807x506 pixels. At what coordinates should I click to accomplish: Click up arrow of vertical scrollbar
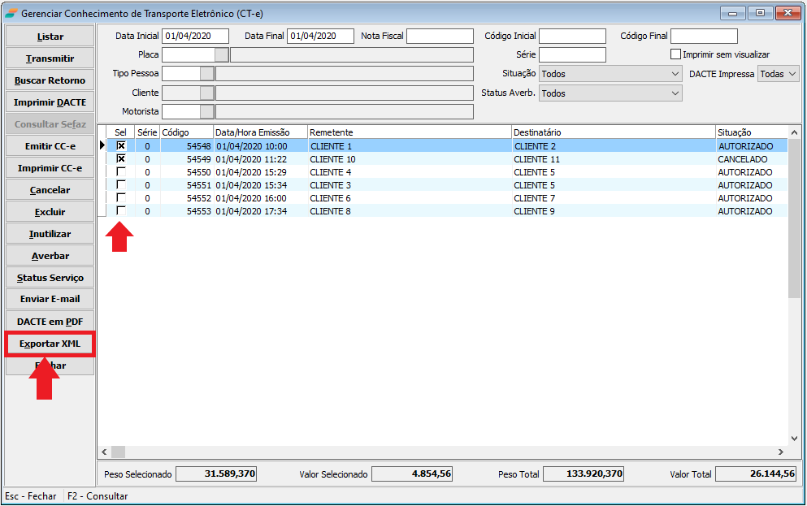tap(794, 132)
